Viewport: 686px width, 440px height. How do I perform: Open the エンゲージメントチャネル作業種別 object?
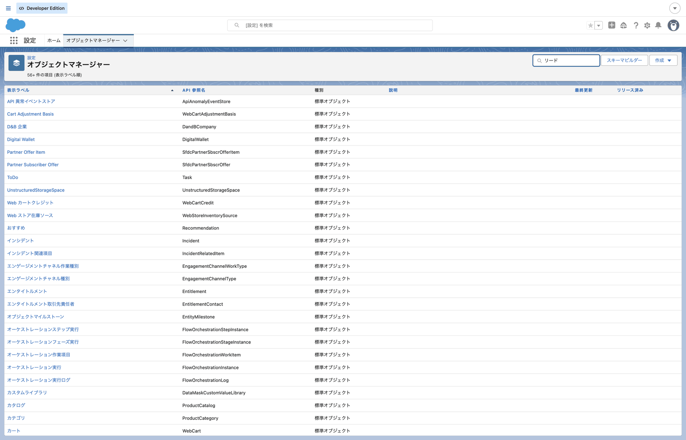43,266
